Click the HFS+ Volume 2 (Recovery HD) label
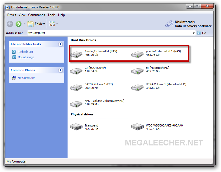 tap(105, 101)
